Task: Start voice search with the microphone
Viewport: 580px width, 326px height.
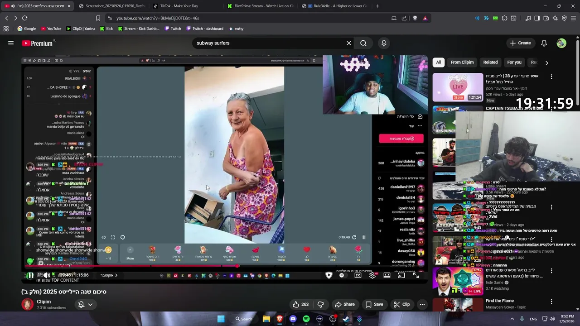Action: pyautogui.click(x=384, y=43)
